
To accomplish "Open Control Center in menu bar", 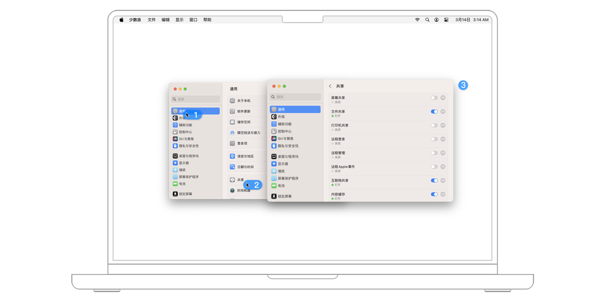I will [x=446, y=19].
